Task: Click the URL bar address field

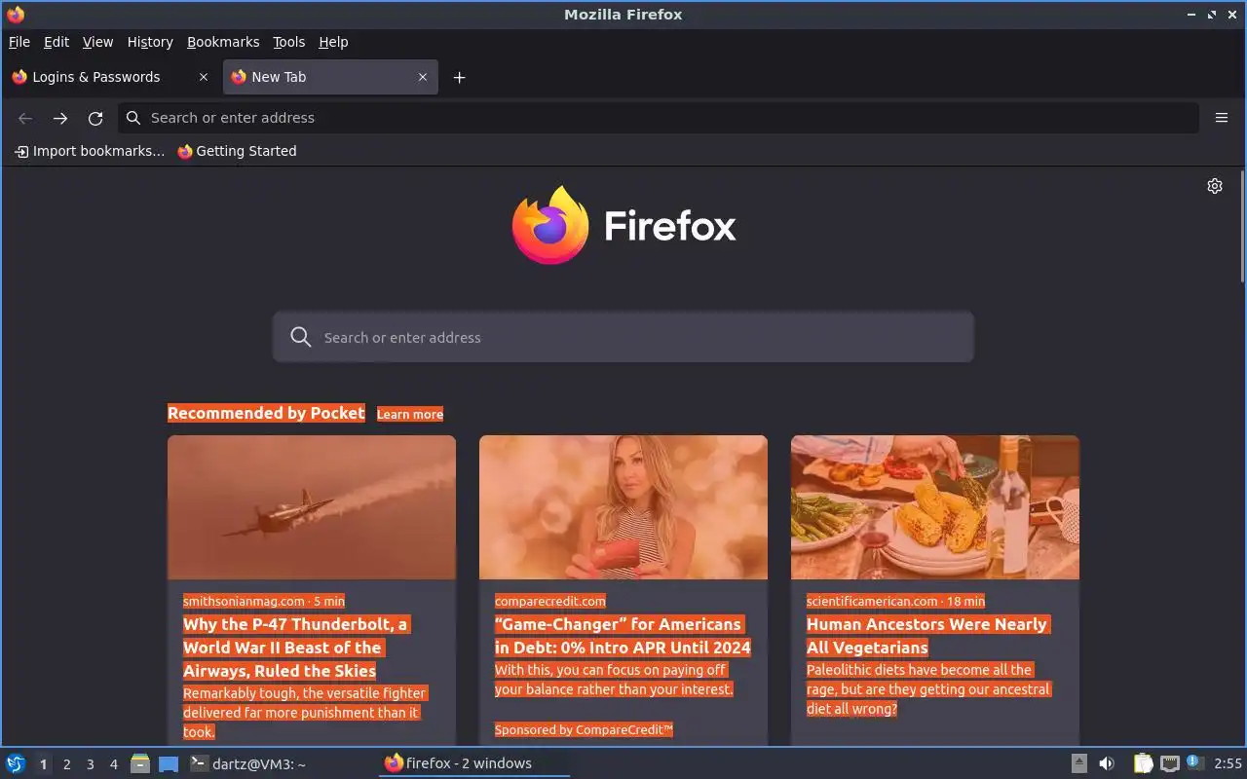Action: tap(659, 118)
